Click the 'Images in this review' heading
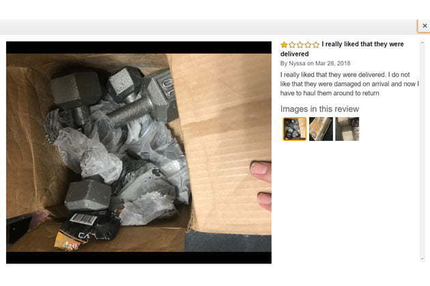 coord(319,109)
